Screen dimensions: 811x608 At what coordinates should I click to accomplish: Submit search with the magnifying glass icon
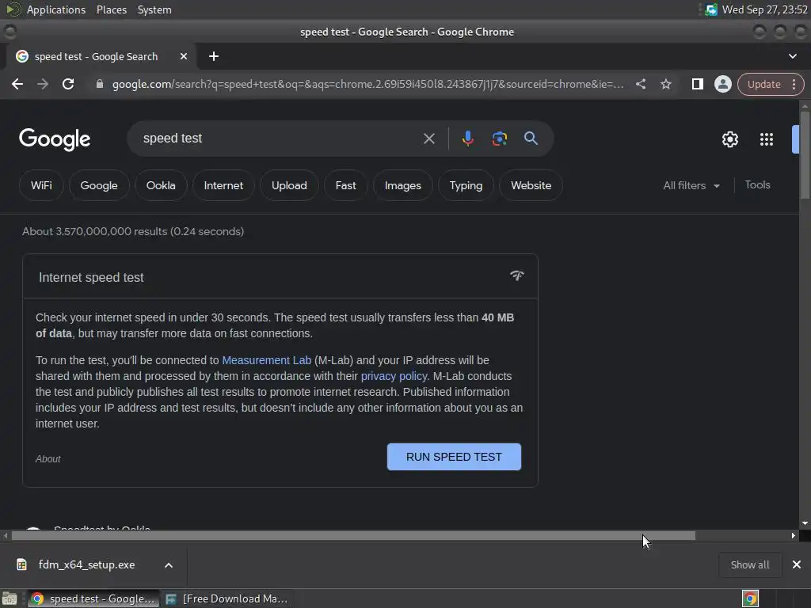(x=531, y=139)
